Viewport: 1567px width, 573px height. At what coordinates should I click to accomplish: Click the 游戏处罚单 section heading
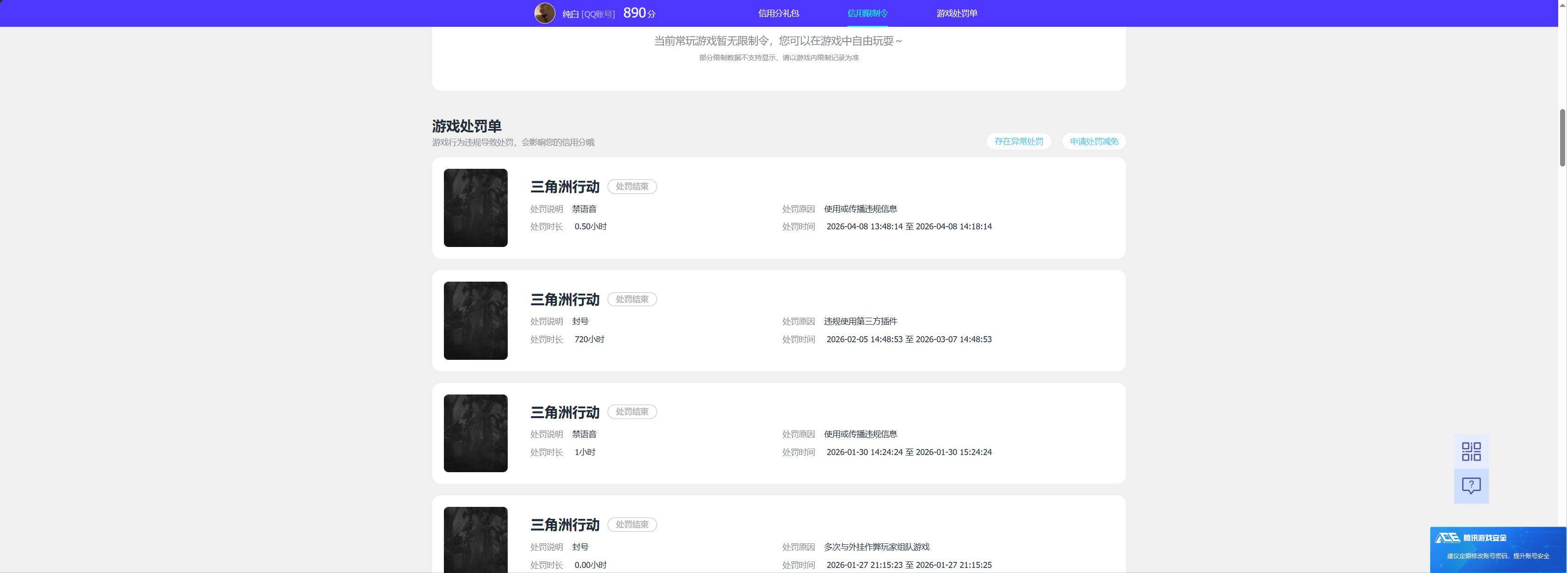click(467, 126)
